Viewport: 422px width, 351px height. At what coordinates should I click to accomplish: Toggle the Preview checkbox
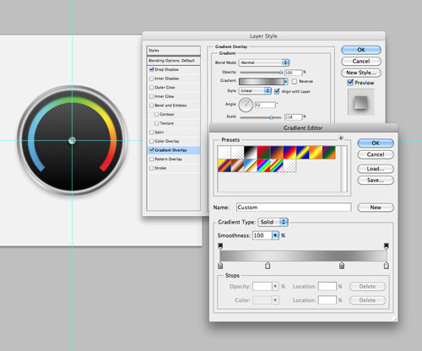[350, 83]
